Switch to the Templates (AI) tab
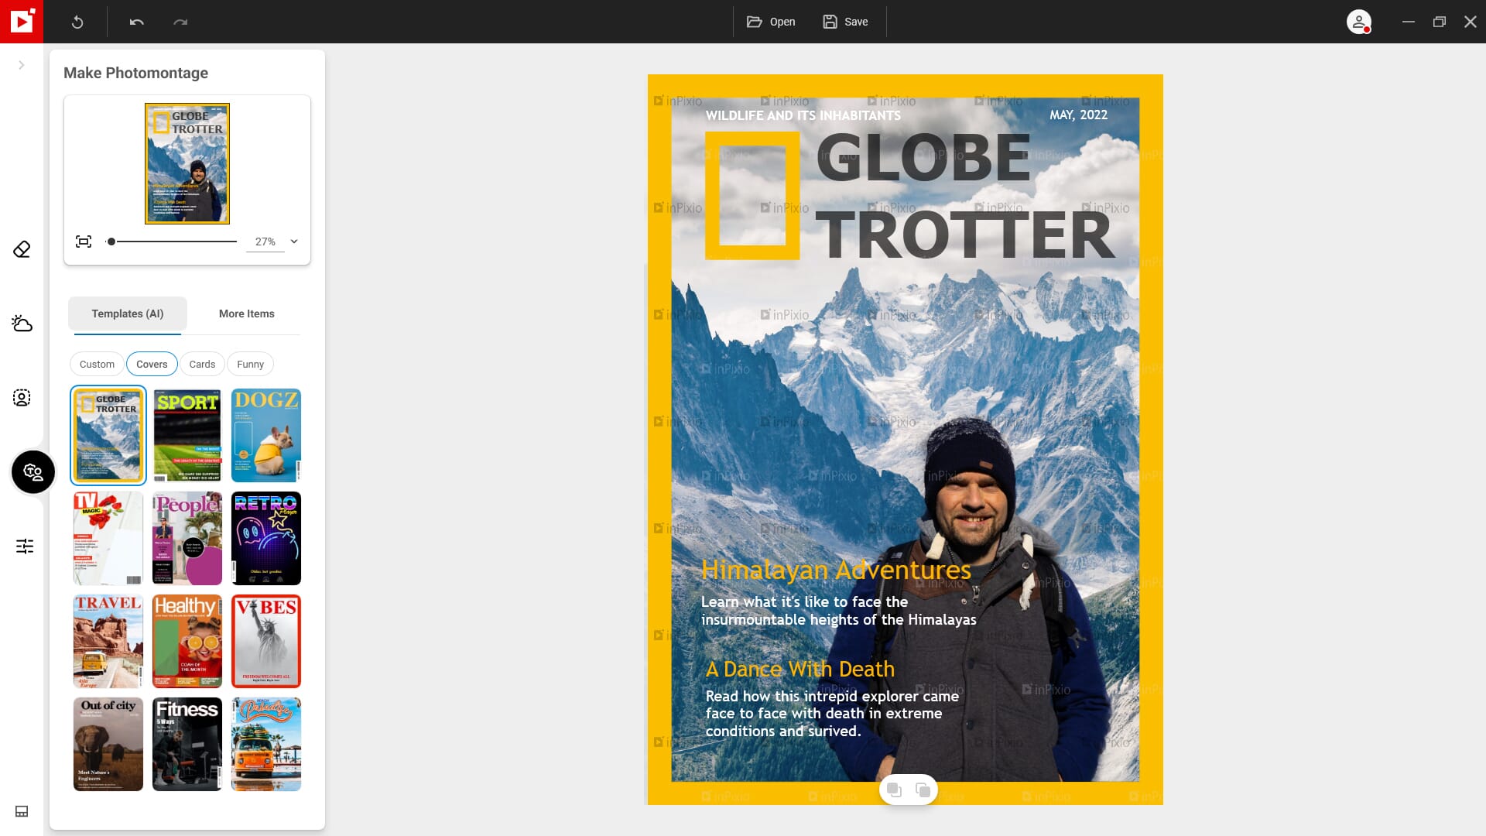1486x836 pixels. coord(128,313)
